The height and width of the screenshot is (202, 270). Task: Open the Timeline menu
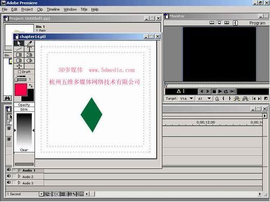coord(53,9)
